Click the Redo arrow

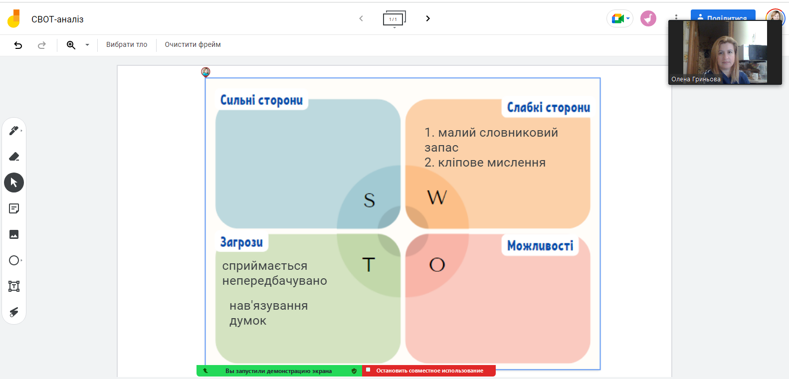point(42,45)
